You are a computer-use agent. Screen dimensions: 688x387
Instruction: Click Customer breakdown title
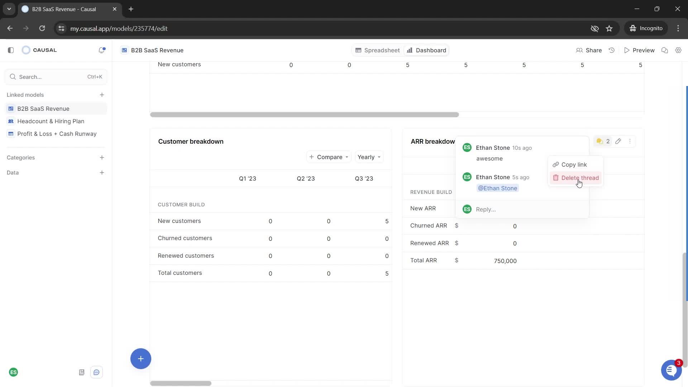pos(191,142)
